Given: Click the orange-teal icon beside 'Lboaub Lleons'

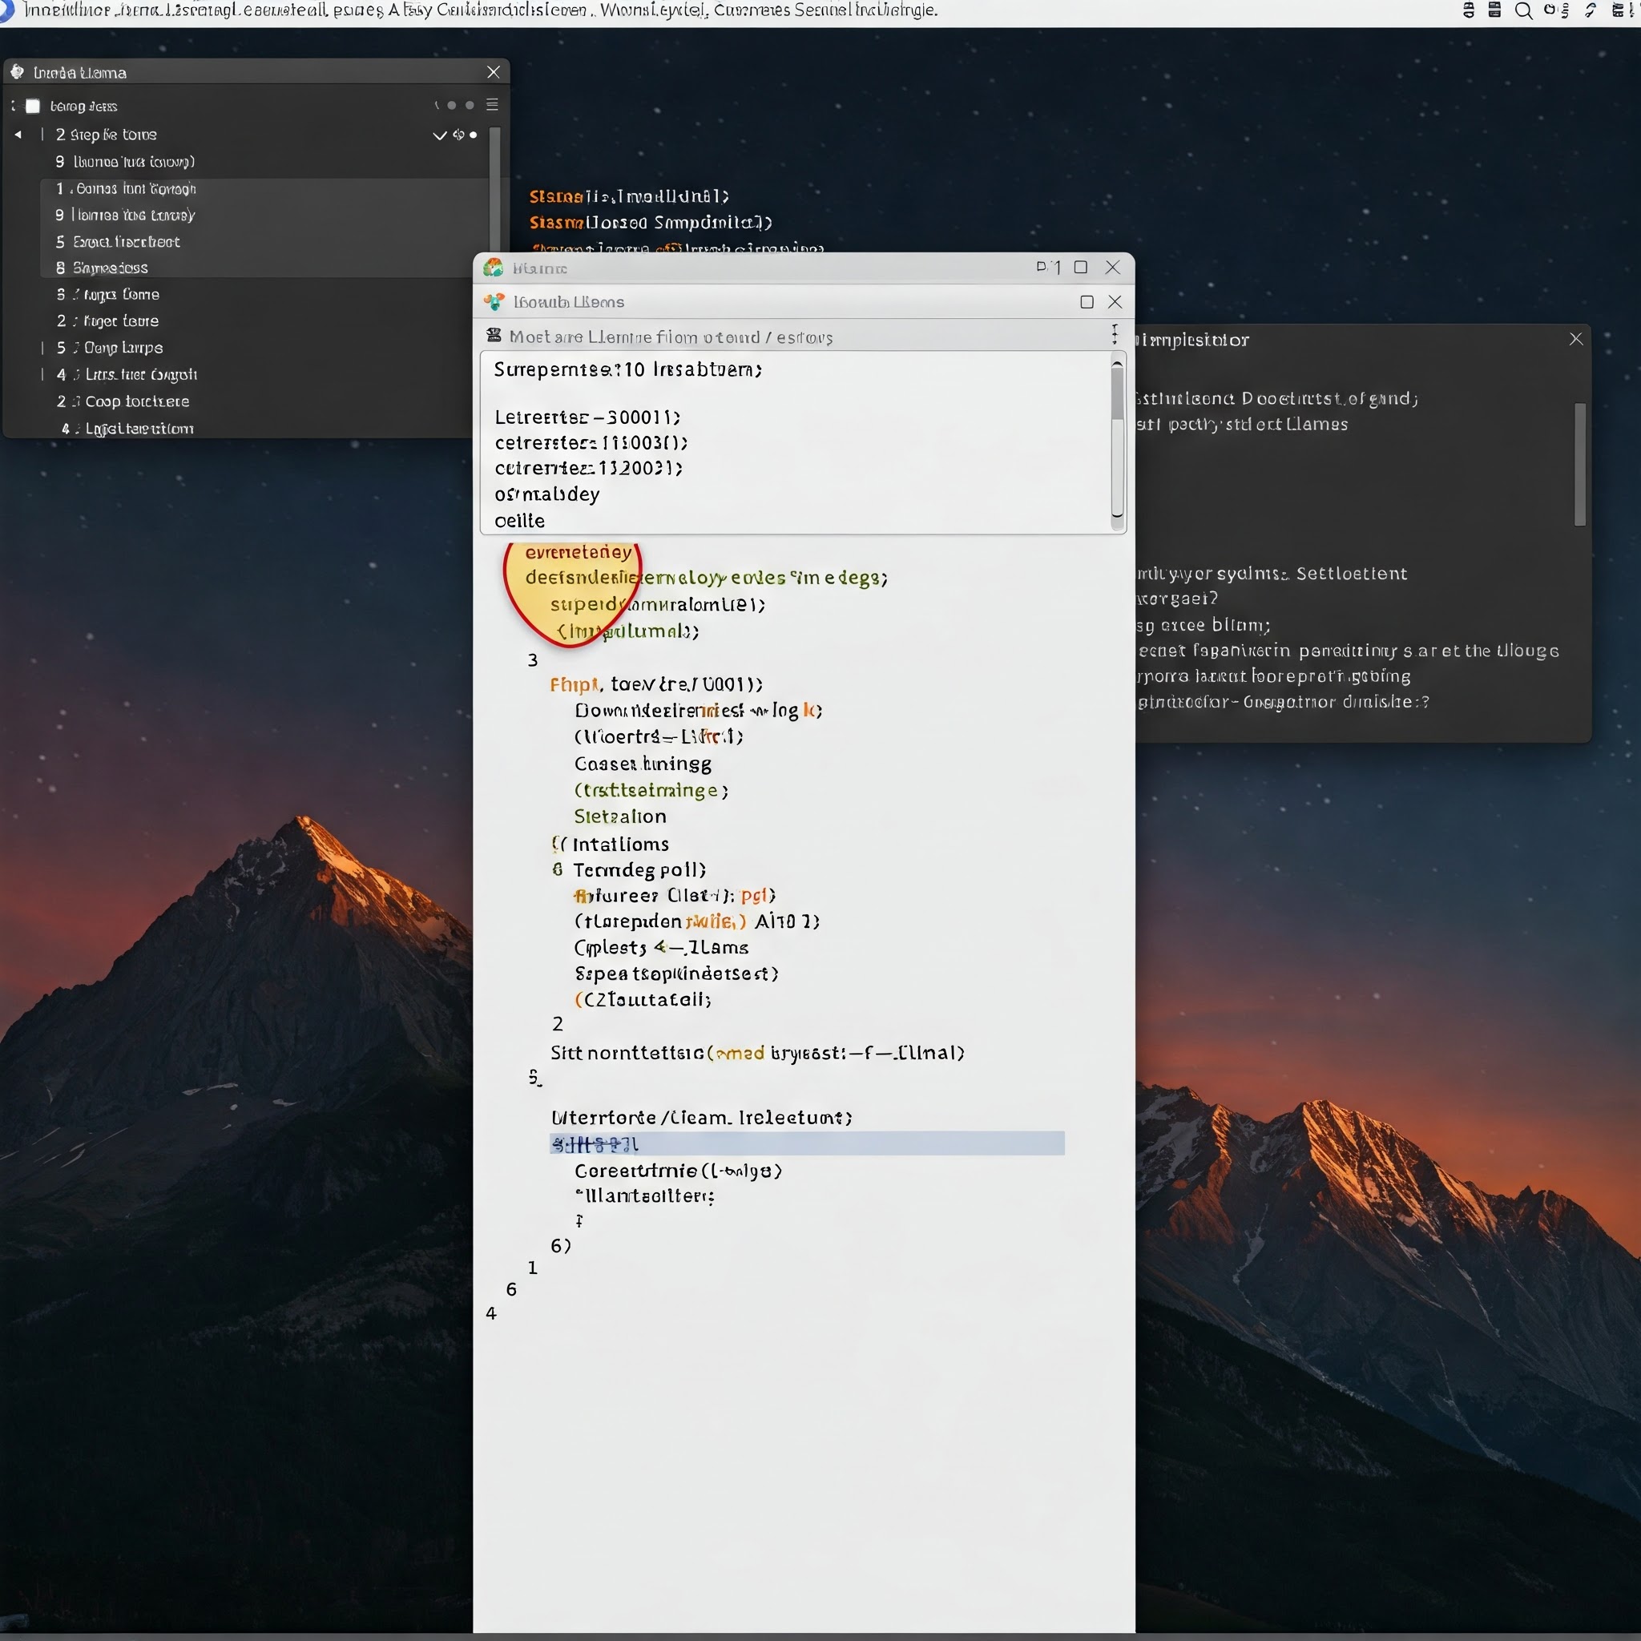Looking at the screenshot, I should pos(494,302).
